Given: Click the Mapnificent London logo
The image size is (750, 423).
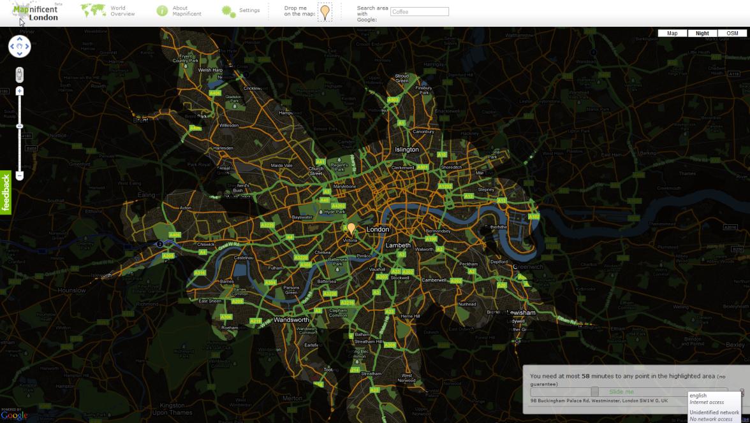Looking at the screenshot, I should click(x=34, y=13).
